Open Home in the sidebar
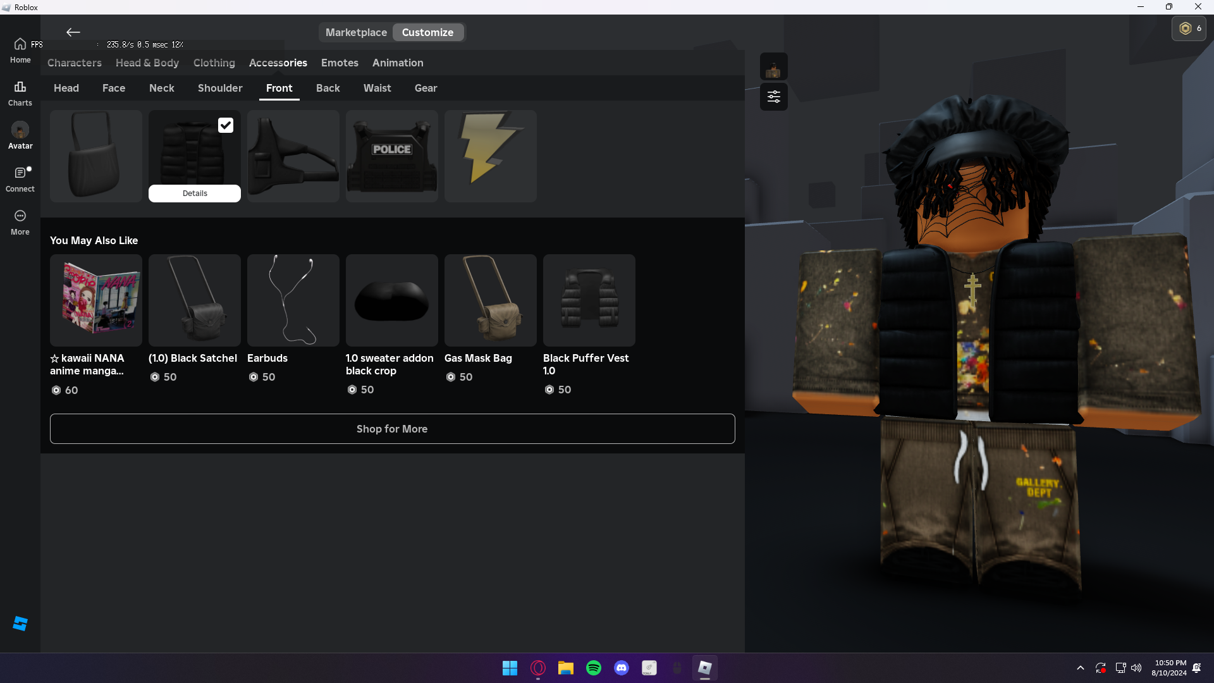This screenshot has height=683, width=1214. click(x=20, y=50)
